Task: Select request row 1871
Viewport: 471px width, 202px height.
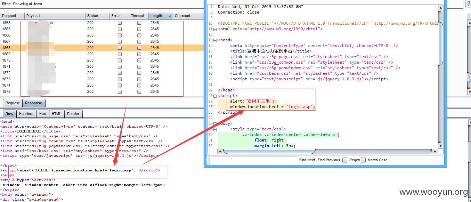Action: [x=102, y=66]
